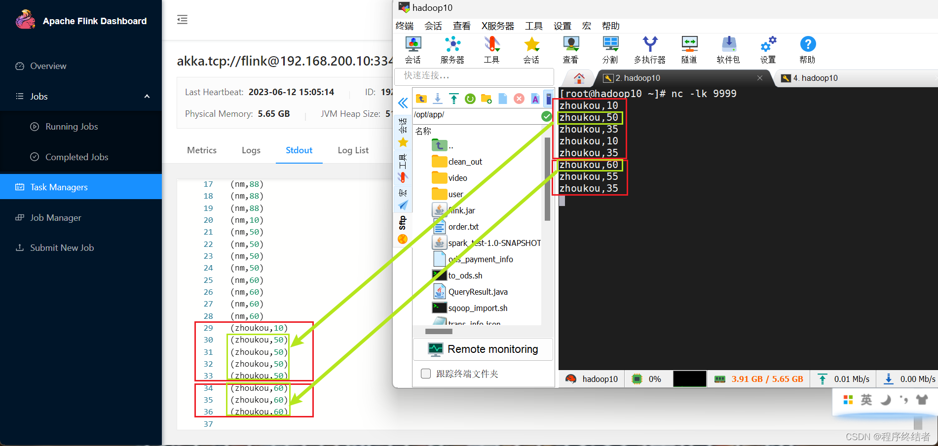Screen dimensions: 938x446
Task: Click SFTP go to parent folder icon
Action: click(421, 99)
